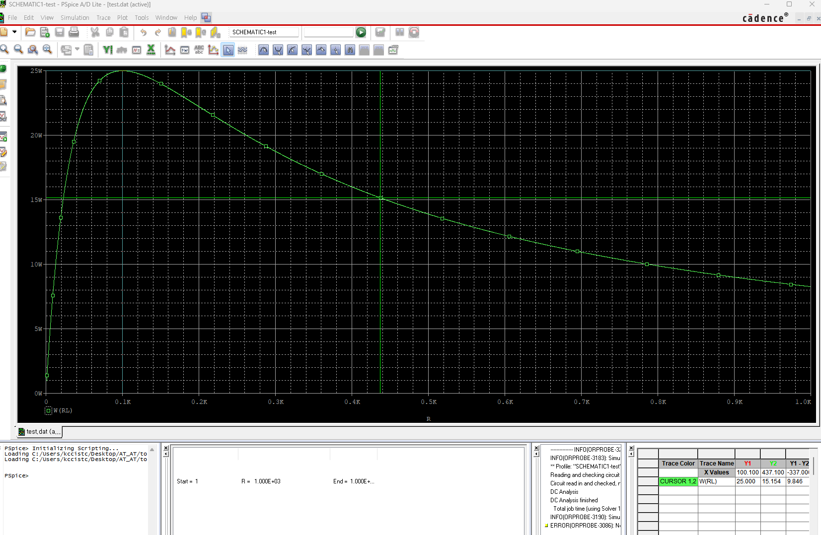Open the View menu
This screenshot has height=535, width=821.
click(47, 18)
